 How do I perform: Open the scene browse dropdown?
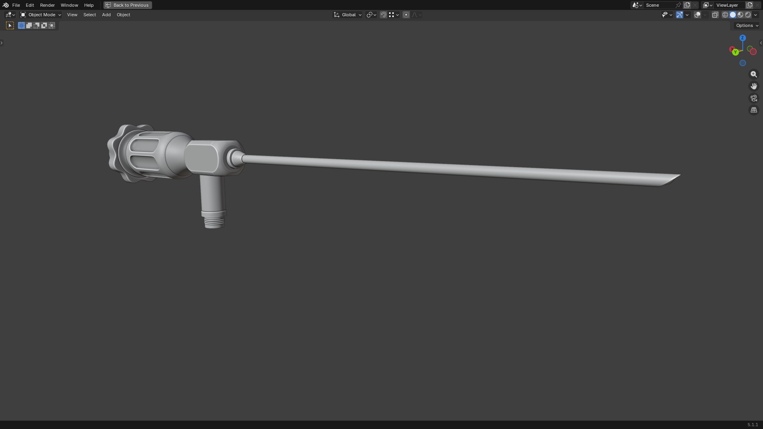(637, 5)
